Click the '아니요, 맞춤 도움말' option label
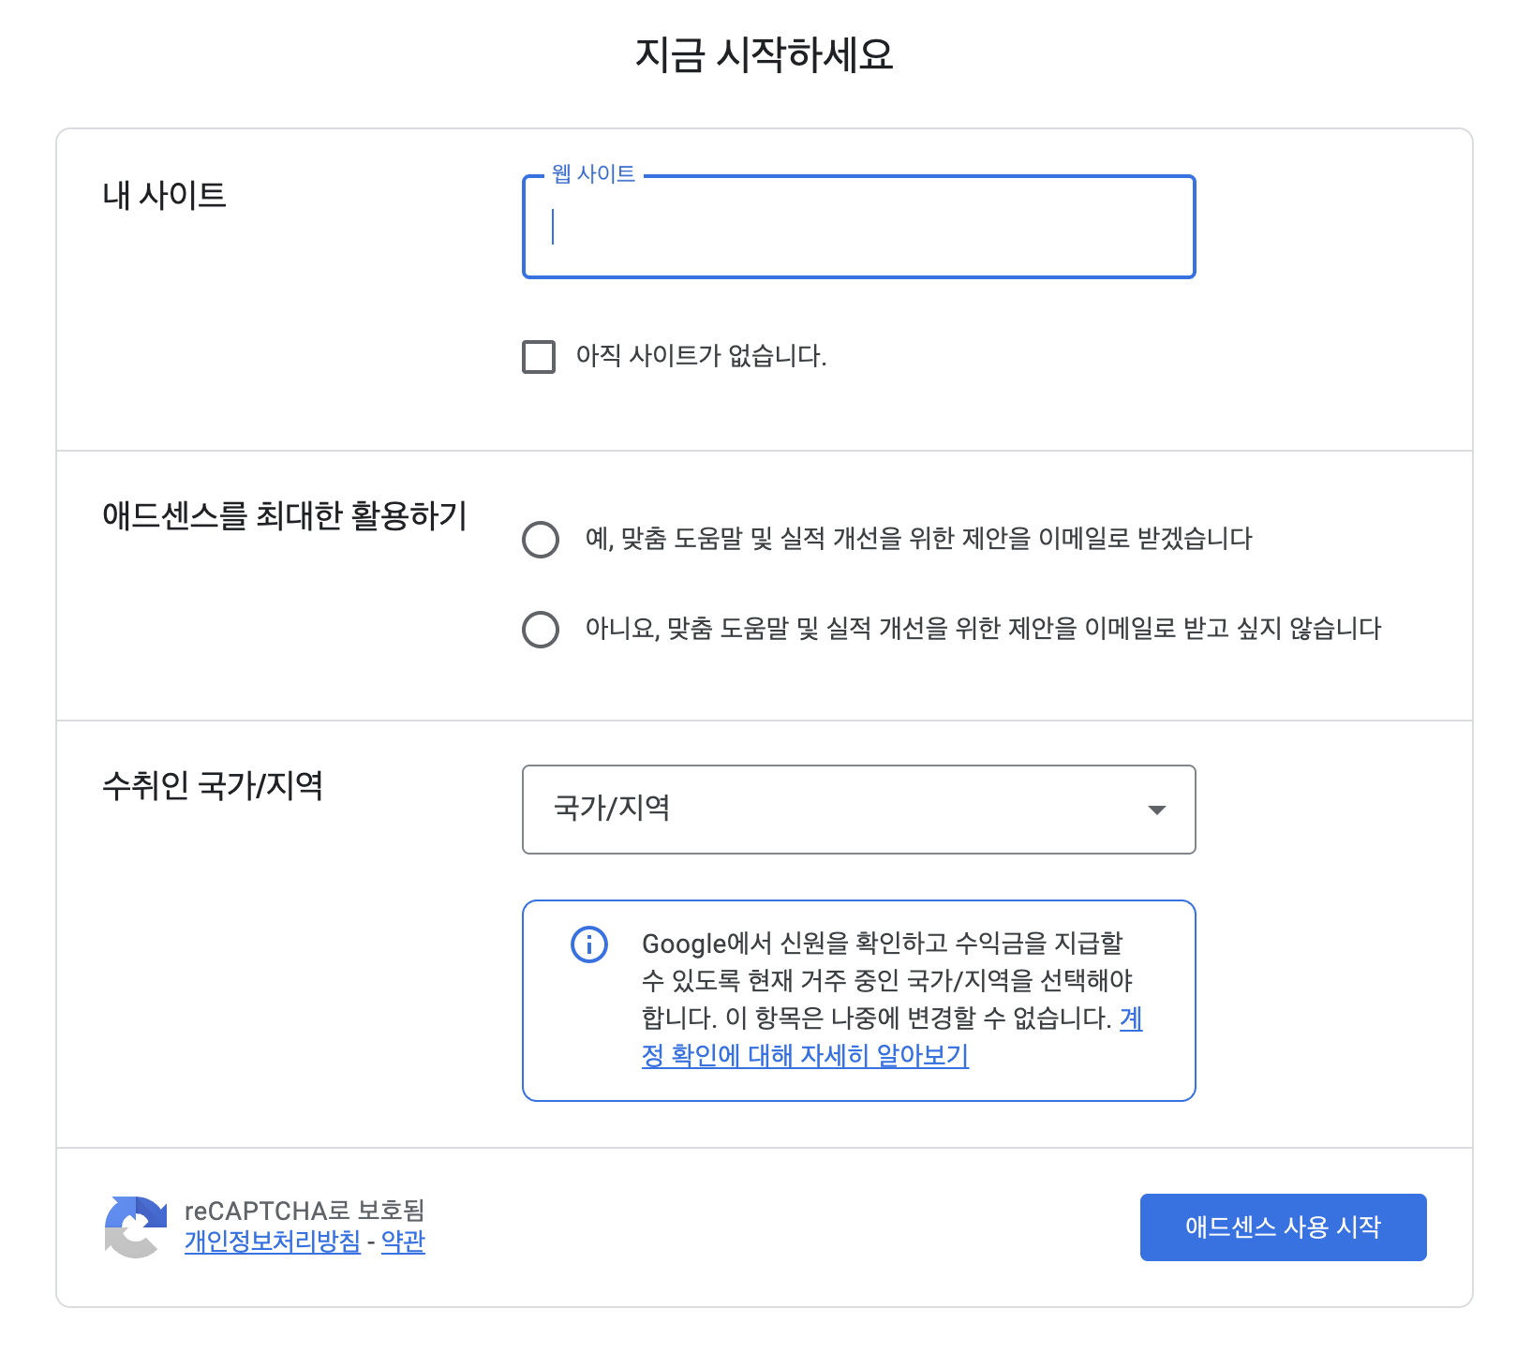The height and width of the screenshot is (1353, 1531). [x=983, y=629]
